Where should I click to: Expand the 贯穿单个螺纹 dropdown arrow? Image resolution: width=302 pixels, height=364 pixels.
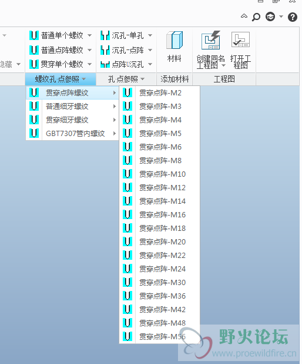[x=90, y=64]
